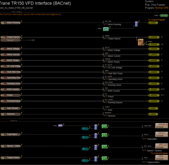Select the Motor Running input block
The image size is (169, 165).
[10, 23]
